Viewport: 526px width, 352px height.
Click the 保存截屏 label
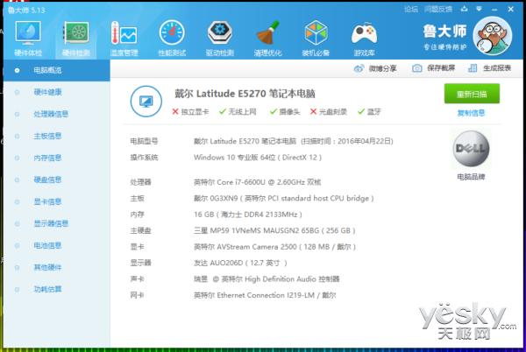441,68
